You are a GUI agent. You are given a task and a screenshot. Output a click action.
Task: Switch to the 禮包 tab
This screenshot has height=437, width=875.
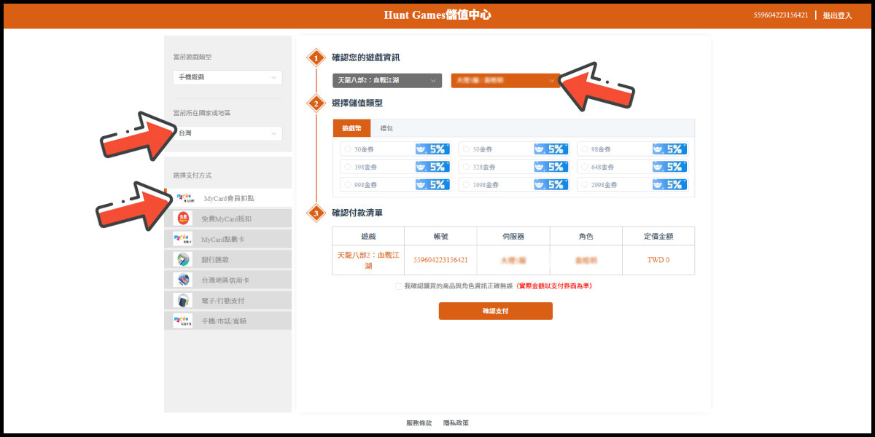(386, 128)
